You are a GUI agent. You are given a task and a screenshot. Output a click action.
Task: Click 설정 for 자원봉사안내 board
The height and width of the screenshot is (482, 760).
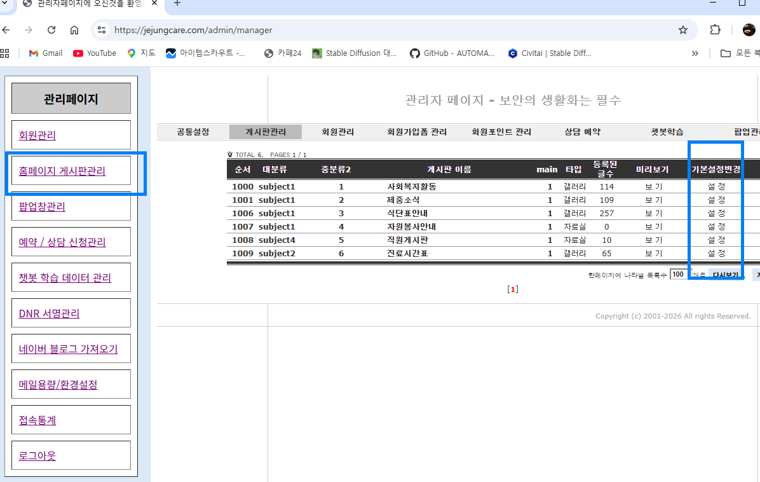pyautogui.click(x=716, y=226)
